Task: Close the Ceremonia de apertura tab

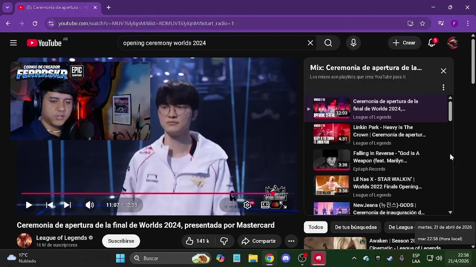Action: pos(95,7)
